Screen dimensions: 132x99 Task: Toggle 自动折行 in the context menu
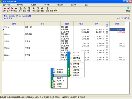coord(60,78)
